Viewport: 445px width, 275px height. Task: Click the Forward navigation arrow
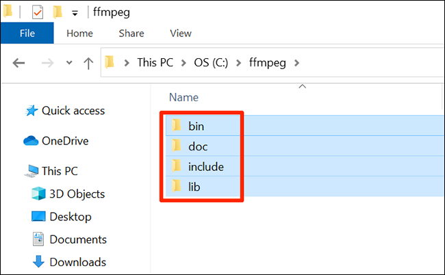(x=47, y=62)
